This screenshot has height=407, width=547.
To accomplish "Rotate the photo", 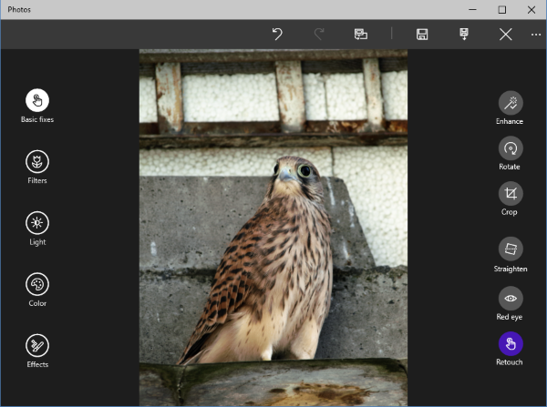I will tap(510, 148).
